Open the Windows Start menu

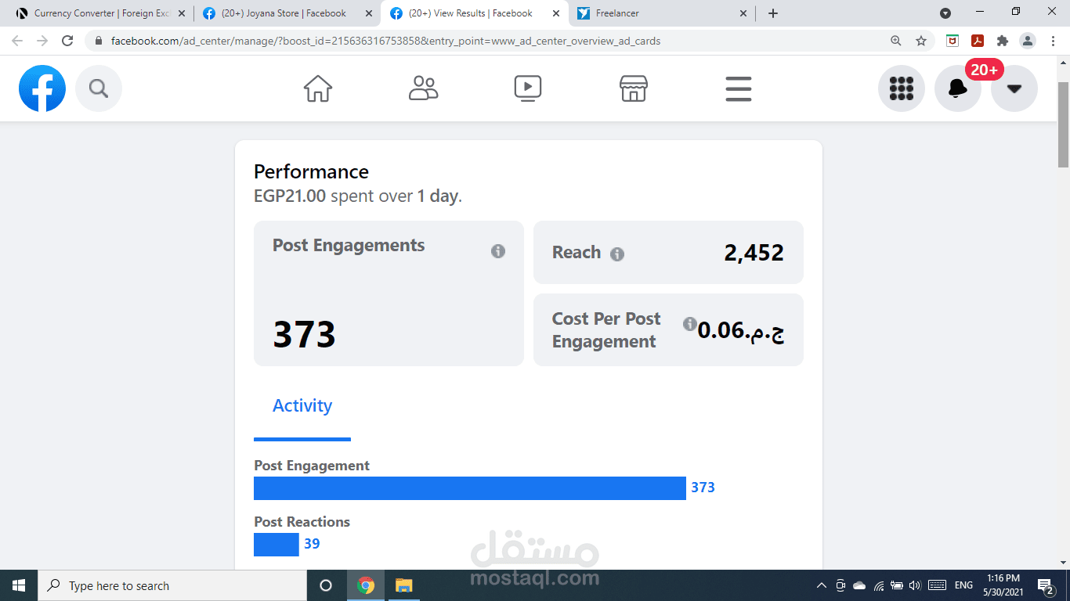pos(19,585)
